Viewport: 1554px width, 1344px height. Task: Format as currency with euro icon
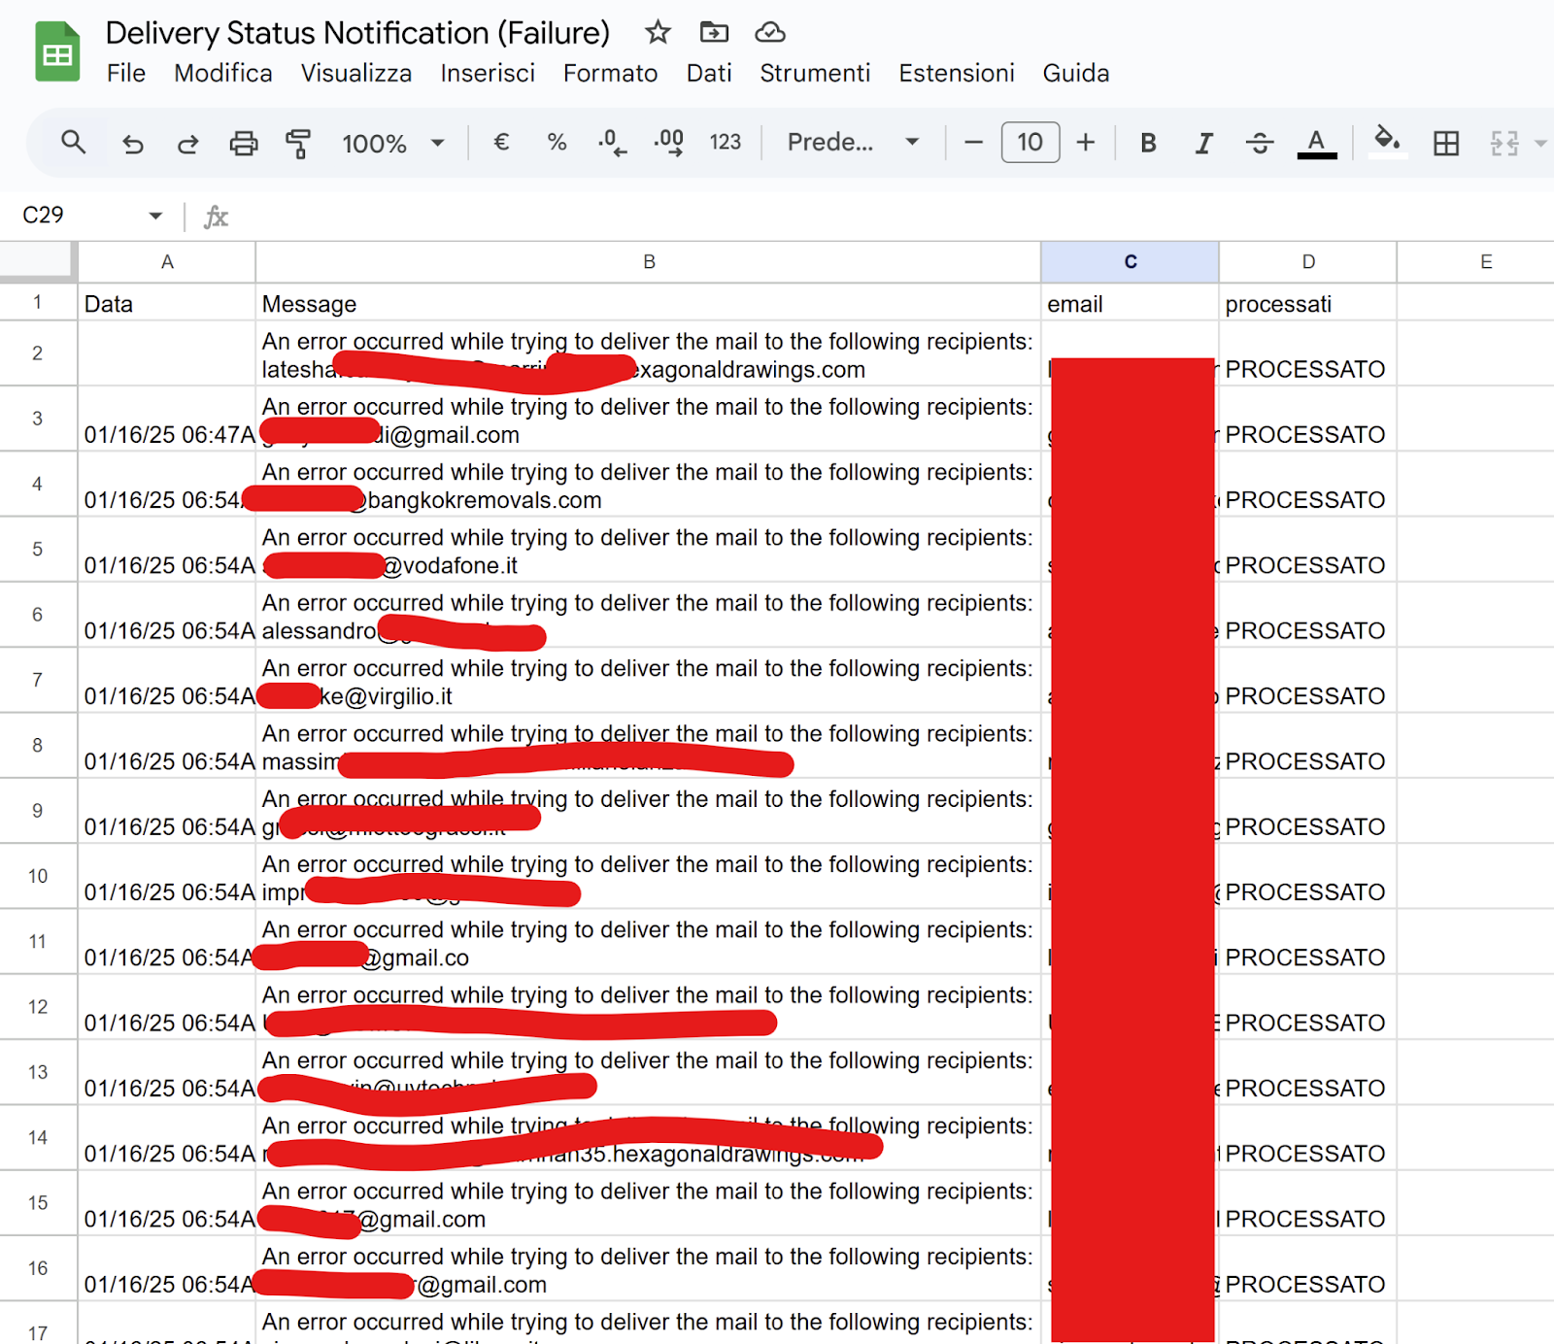click(501, 143)
